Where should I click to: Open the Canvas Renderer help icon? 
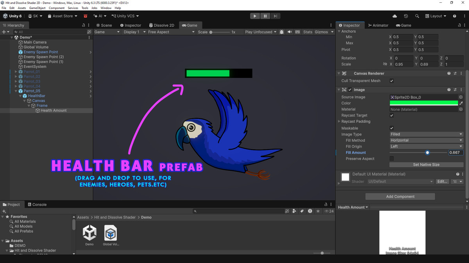tap(449, 73)
